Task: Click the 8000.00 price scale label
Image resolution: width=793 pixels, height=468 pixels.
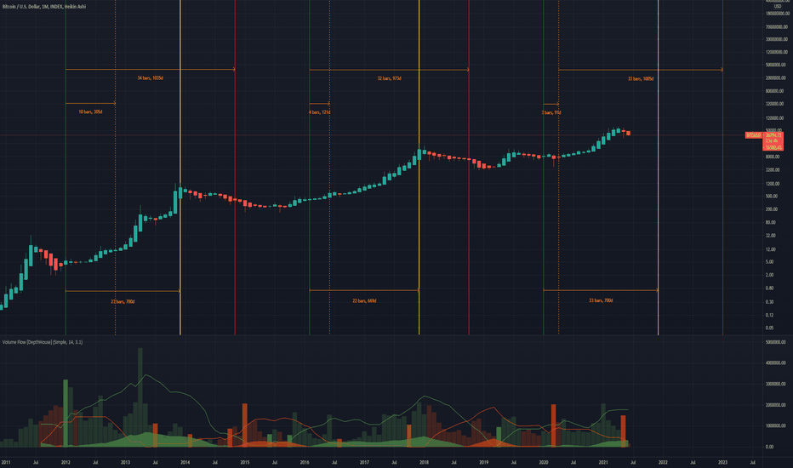Action: pos(773,157)
